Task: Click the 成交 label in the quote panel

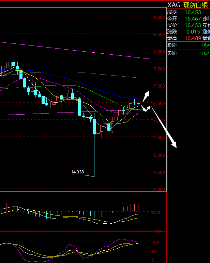Action: [x=172, y=12]
